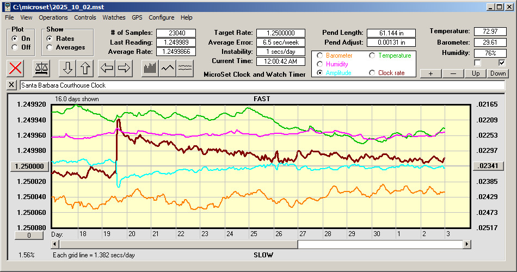Click the horizontal scrollbar right arrow
The image size is (517, 272).
467,245
